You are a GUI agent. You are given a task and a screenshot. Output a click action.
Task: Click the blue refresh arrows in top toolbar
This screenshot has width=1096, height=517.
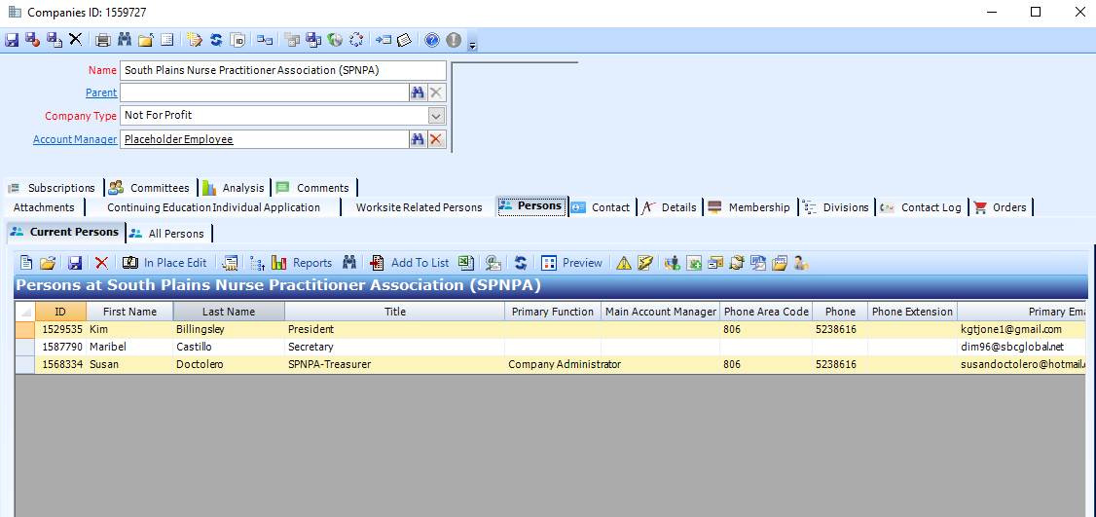pyautogui.click(x=216, y=40)
